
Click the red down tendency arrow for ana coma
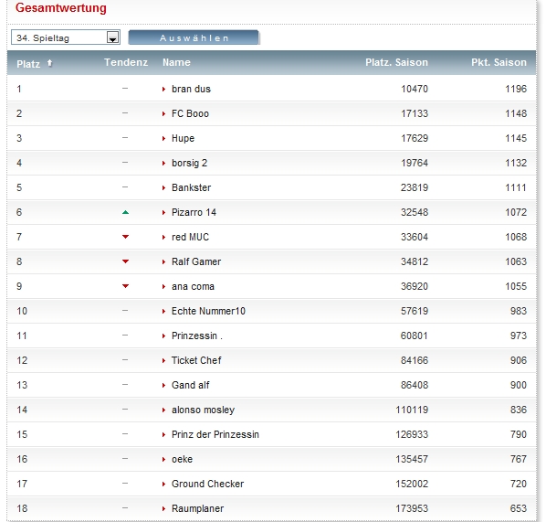click(125, 286)
